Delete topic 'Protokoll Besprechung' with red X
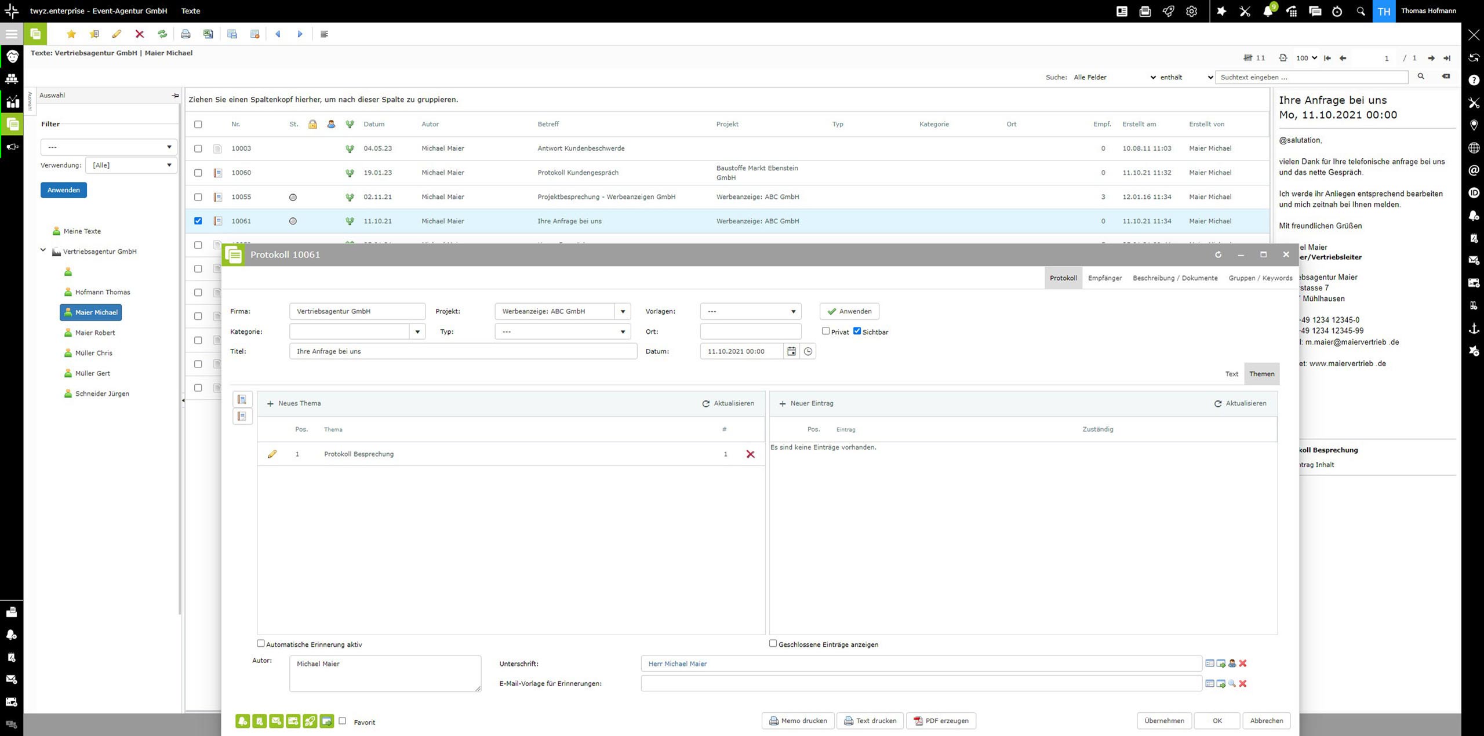 pyautogui.click(x=750, y=454)
